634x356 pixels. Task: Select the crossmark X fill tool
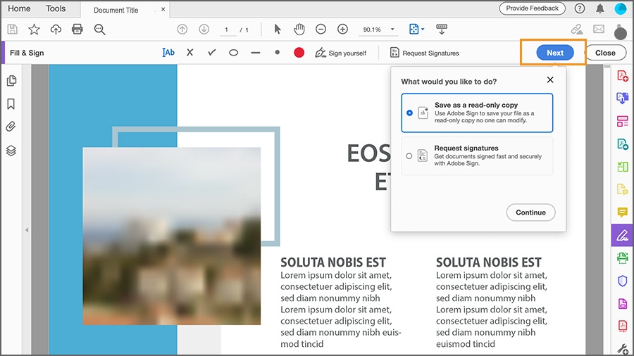tap(190, 53)
